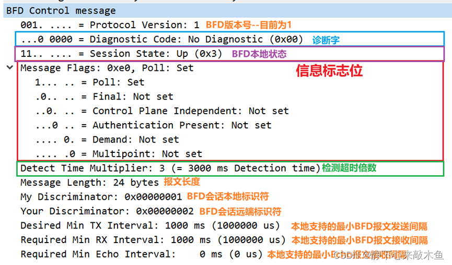The image size is (452, 265).
Task: Click the Required Min Echo Interval row
Action: 141,255
